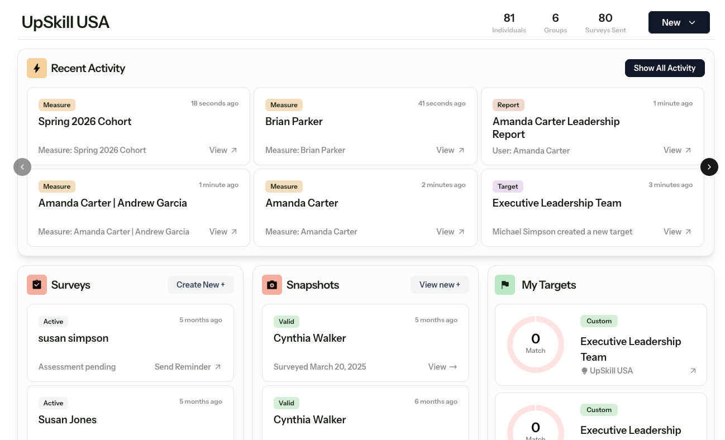Click Spring 2026 Cohort card title
Screen dimensions: 725x440
(x=85, y=121)
